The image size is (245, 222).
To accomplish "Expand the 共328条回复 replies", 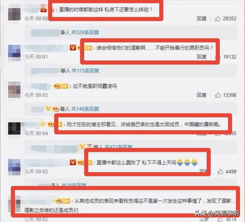I will click(85, 32).
